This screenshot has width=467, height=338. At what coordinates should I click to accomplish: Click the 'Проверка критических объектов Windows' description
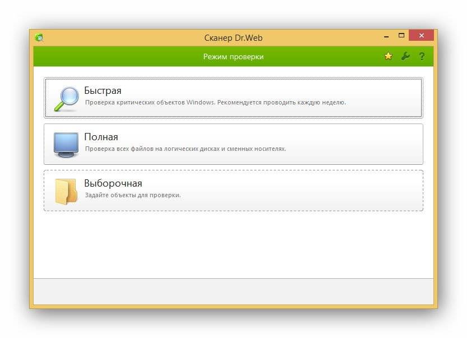pyautogui.click(x=216, y=102)
